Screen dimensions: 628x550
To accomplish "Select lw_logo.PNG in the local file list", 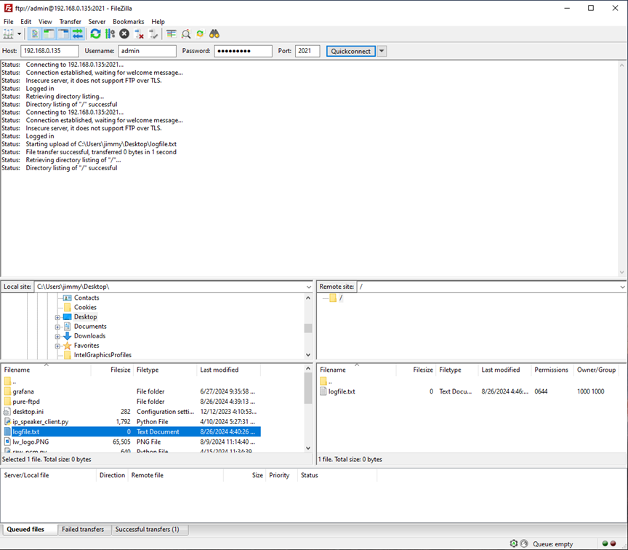I will (31, 442).
